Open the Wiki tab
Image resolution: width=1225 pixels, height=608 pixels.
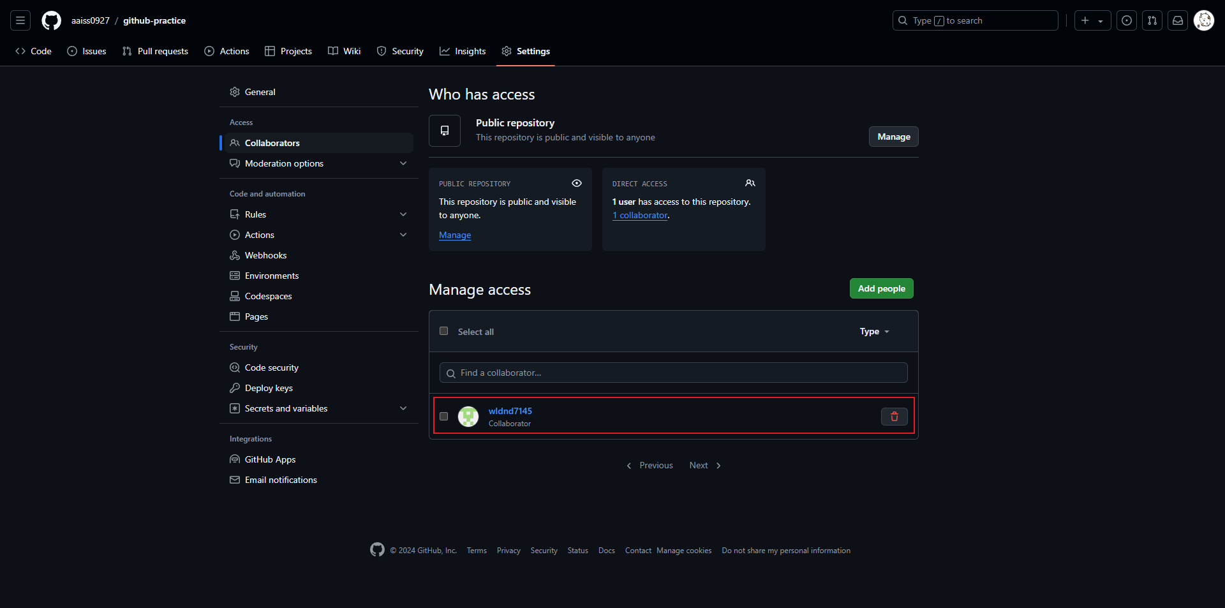click(345, 51)
